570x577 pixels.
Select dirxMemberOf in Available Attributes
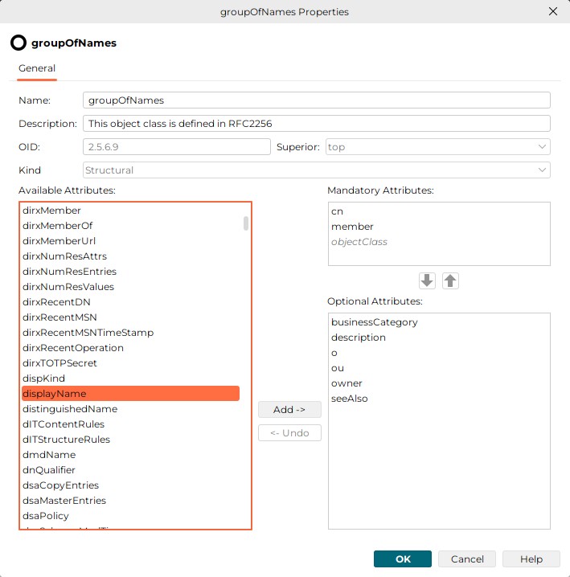(x=58, y=226)
